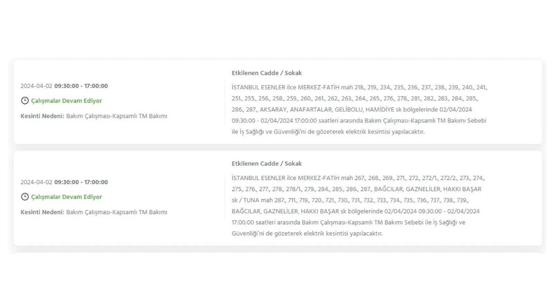Click 'Kesinti Nedeni' label in first card
This screenshot has height=305, width=554.
(x=42, y=116)
